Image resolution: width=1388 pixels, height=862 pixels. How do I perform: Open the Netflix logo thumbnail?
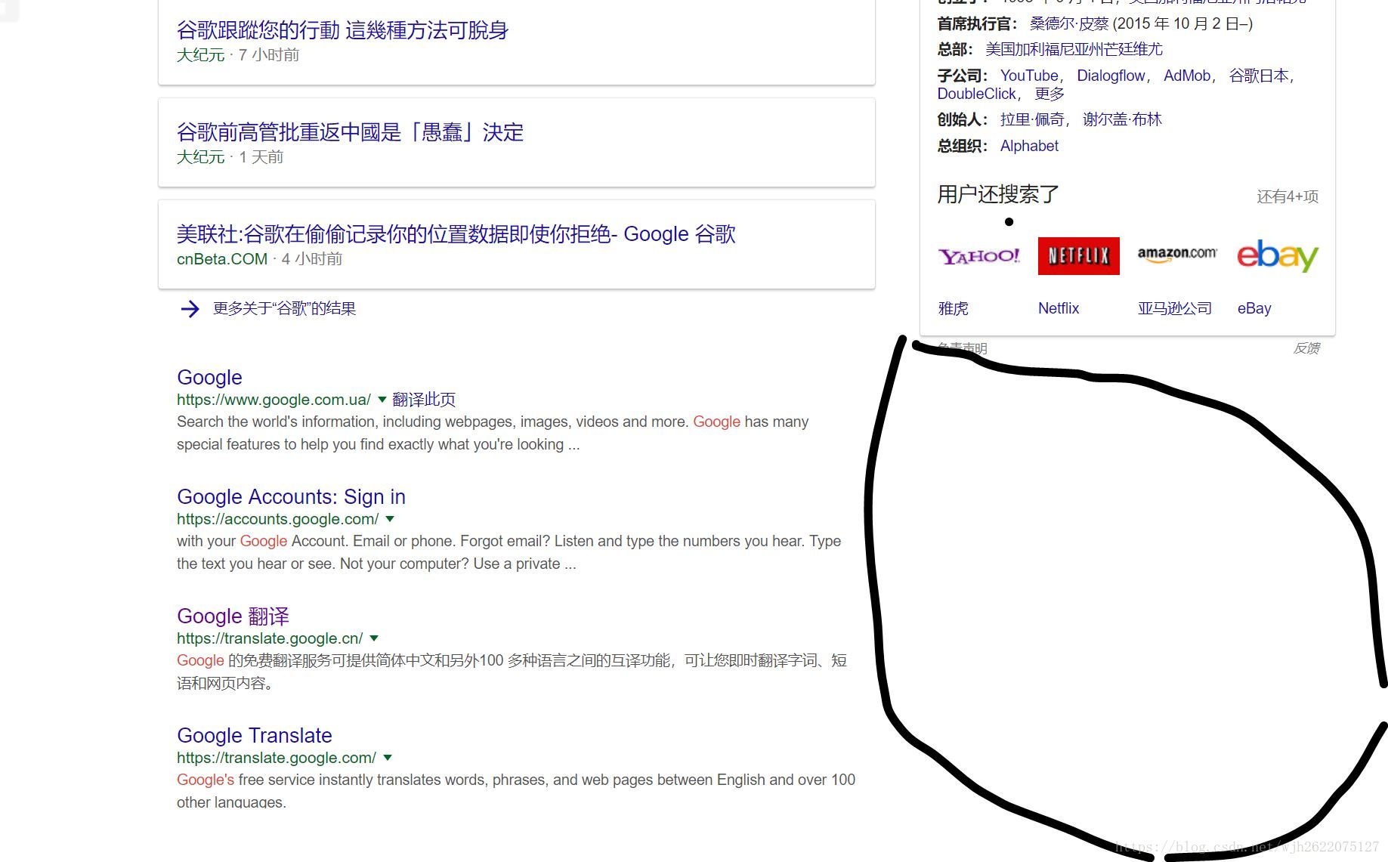(x=1079, y=256)
